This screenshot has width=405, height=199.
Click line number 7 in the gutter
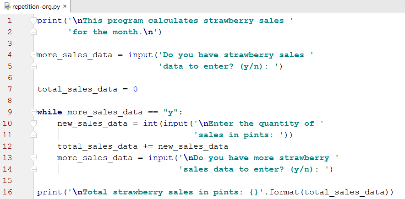(10, 89)
